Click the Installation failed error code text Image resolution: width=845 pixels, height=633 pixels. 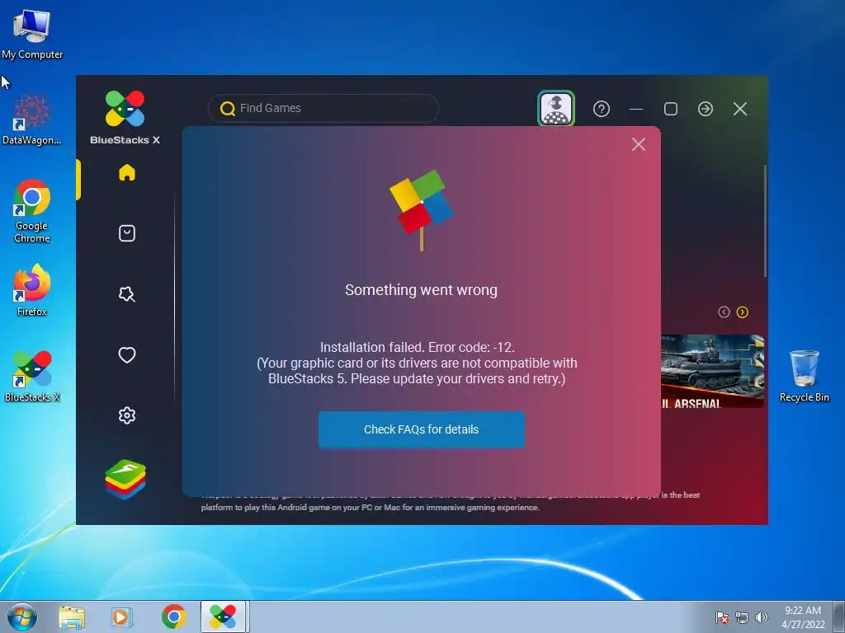pos(417,347)
